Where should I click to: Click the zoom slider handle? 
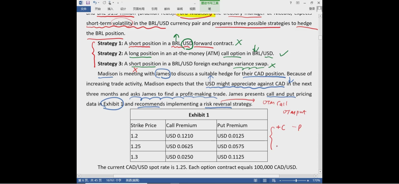296,181
